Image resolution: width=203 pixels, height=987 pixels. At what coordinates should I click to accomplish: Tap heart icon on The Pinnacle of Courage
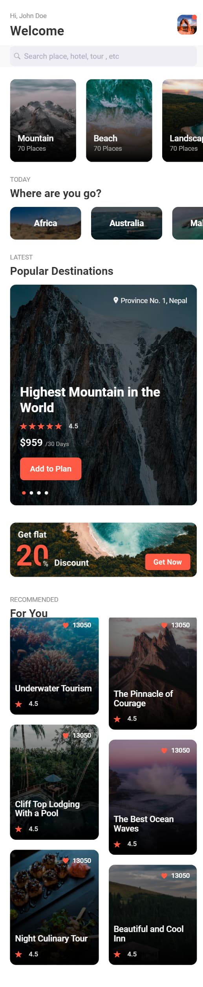click(x=164, y=625)
